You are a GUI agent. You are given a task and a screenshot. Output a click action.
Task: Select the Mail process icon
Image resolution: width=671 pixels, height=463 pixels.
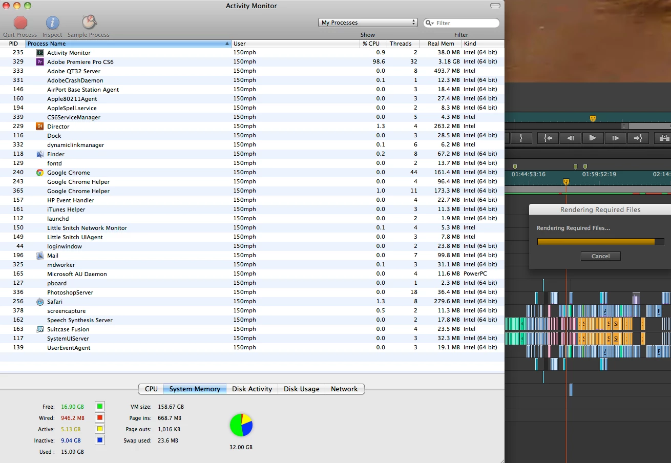40,256
